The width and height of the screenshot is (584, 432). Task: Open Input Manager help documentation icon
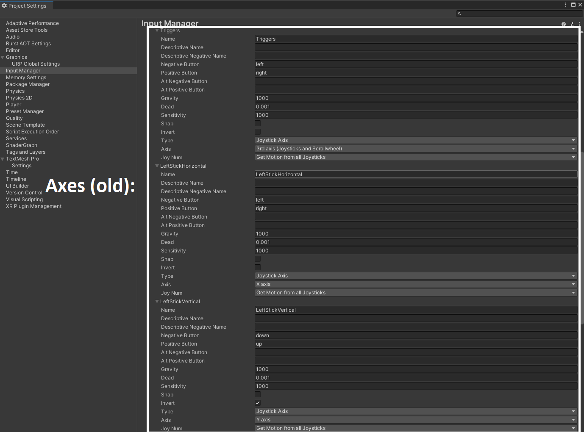(x=563, y=24)
